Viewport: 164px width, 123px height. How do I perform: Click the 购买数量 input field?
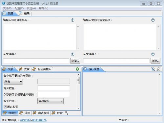(x=53, y=88)
